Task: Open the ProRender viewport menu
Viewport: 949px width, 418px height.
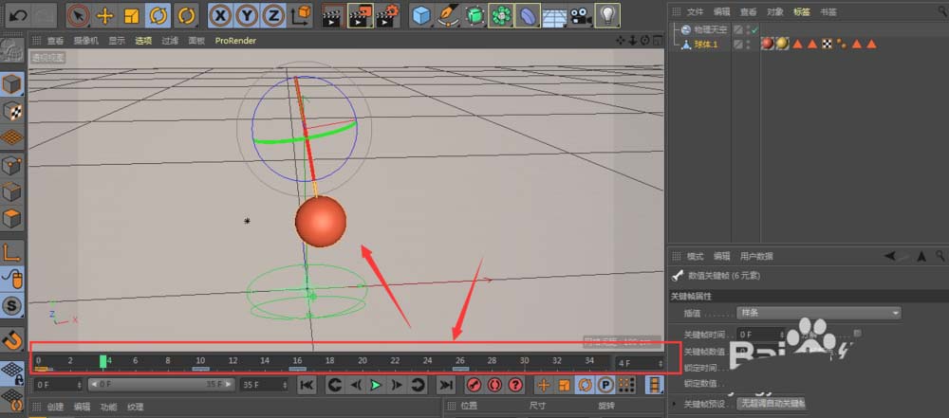Action: click(x=235, y=41)
